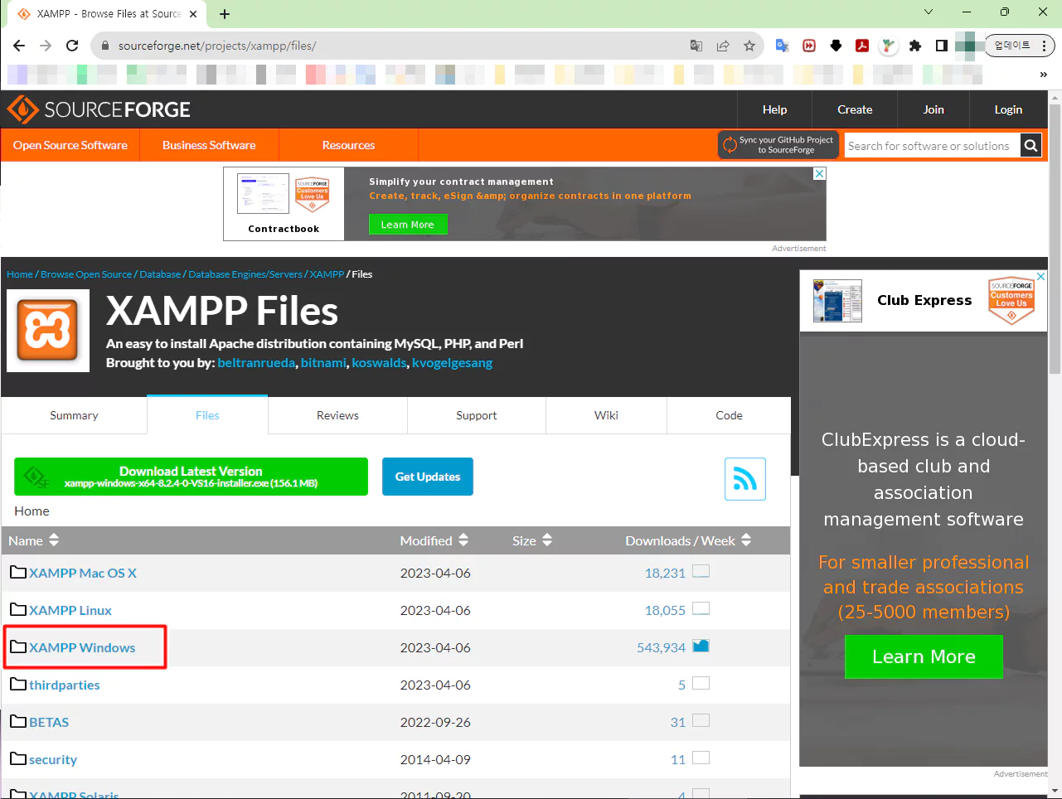Click the 업데이트 update button

tap(1020, 46)
